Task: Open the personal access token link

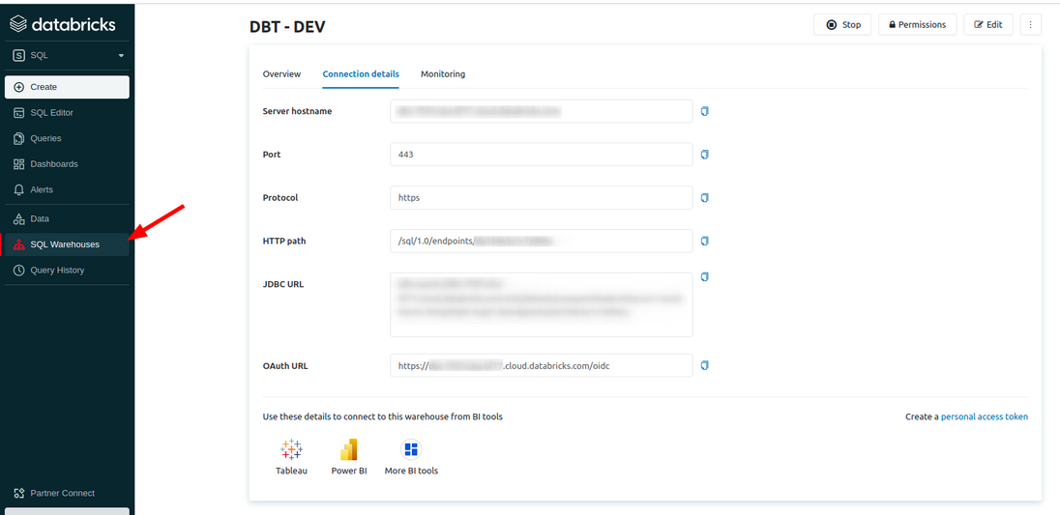Action: (985, 417)
